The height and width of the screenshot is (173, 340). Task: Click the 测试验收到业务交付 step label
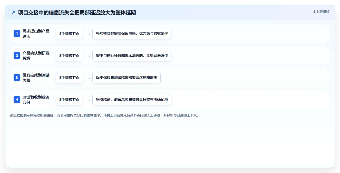[x=36, y=100]
